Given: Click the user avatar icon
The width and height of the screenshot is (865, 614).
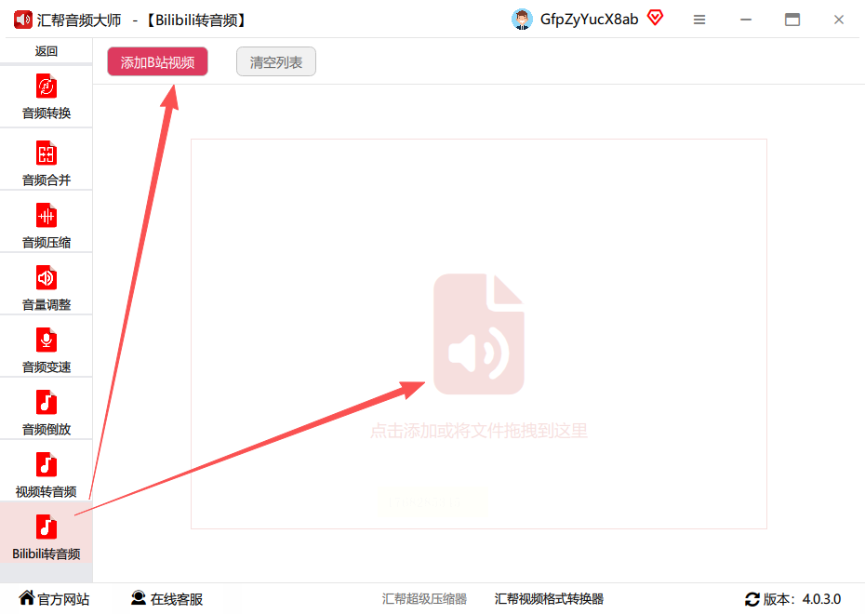Looking at the screenshot, I should (x=521, y=20).
